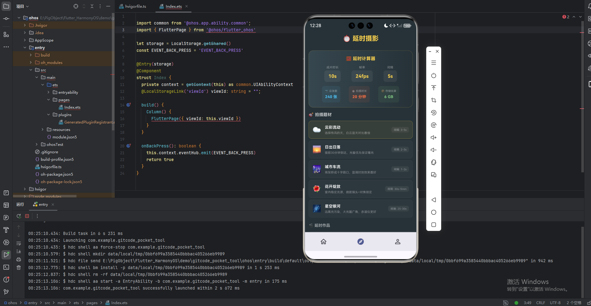Switch to hvigorfile.ts editor tab

click(133, 6)
